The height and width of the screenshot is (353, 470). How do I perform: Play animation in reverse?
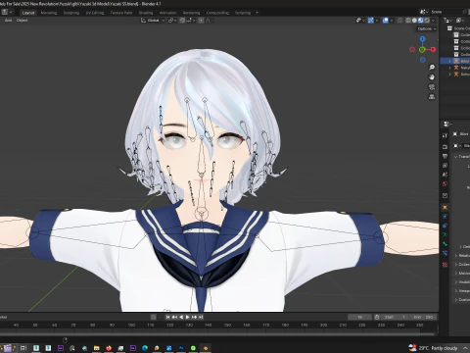[x=181, y=317]
